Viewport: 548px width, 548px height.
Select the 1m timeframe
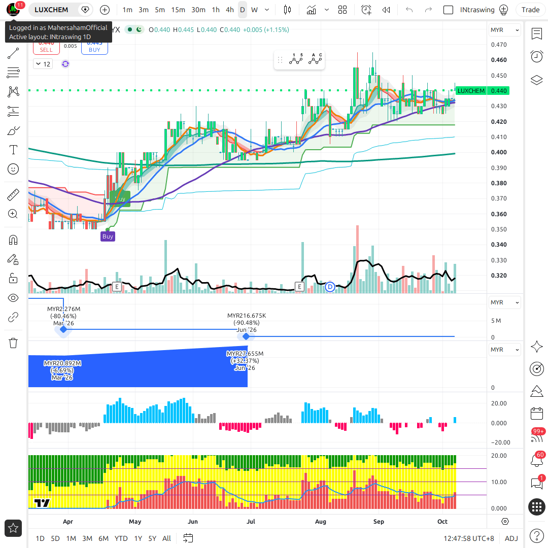[127, 10]
